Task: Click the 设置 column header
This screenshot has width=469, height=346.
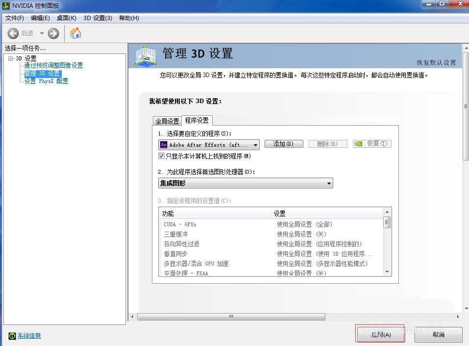Action: coord(326,213)
